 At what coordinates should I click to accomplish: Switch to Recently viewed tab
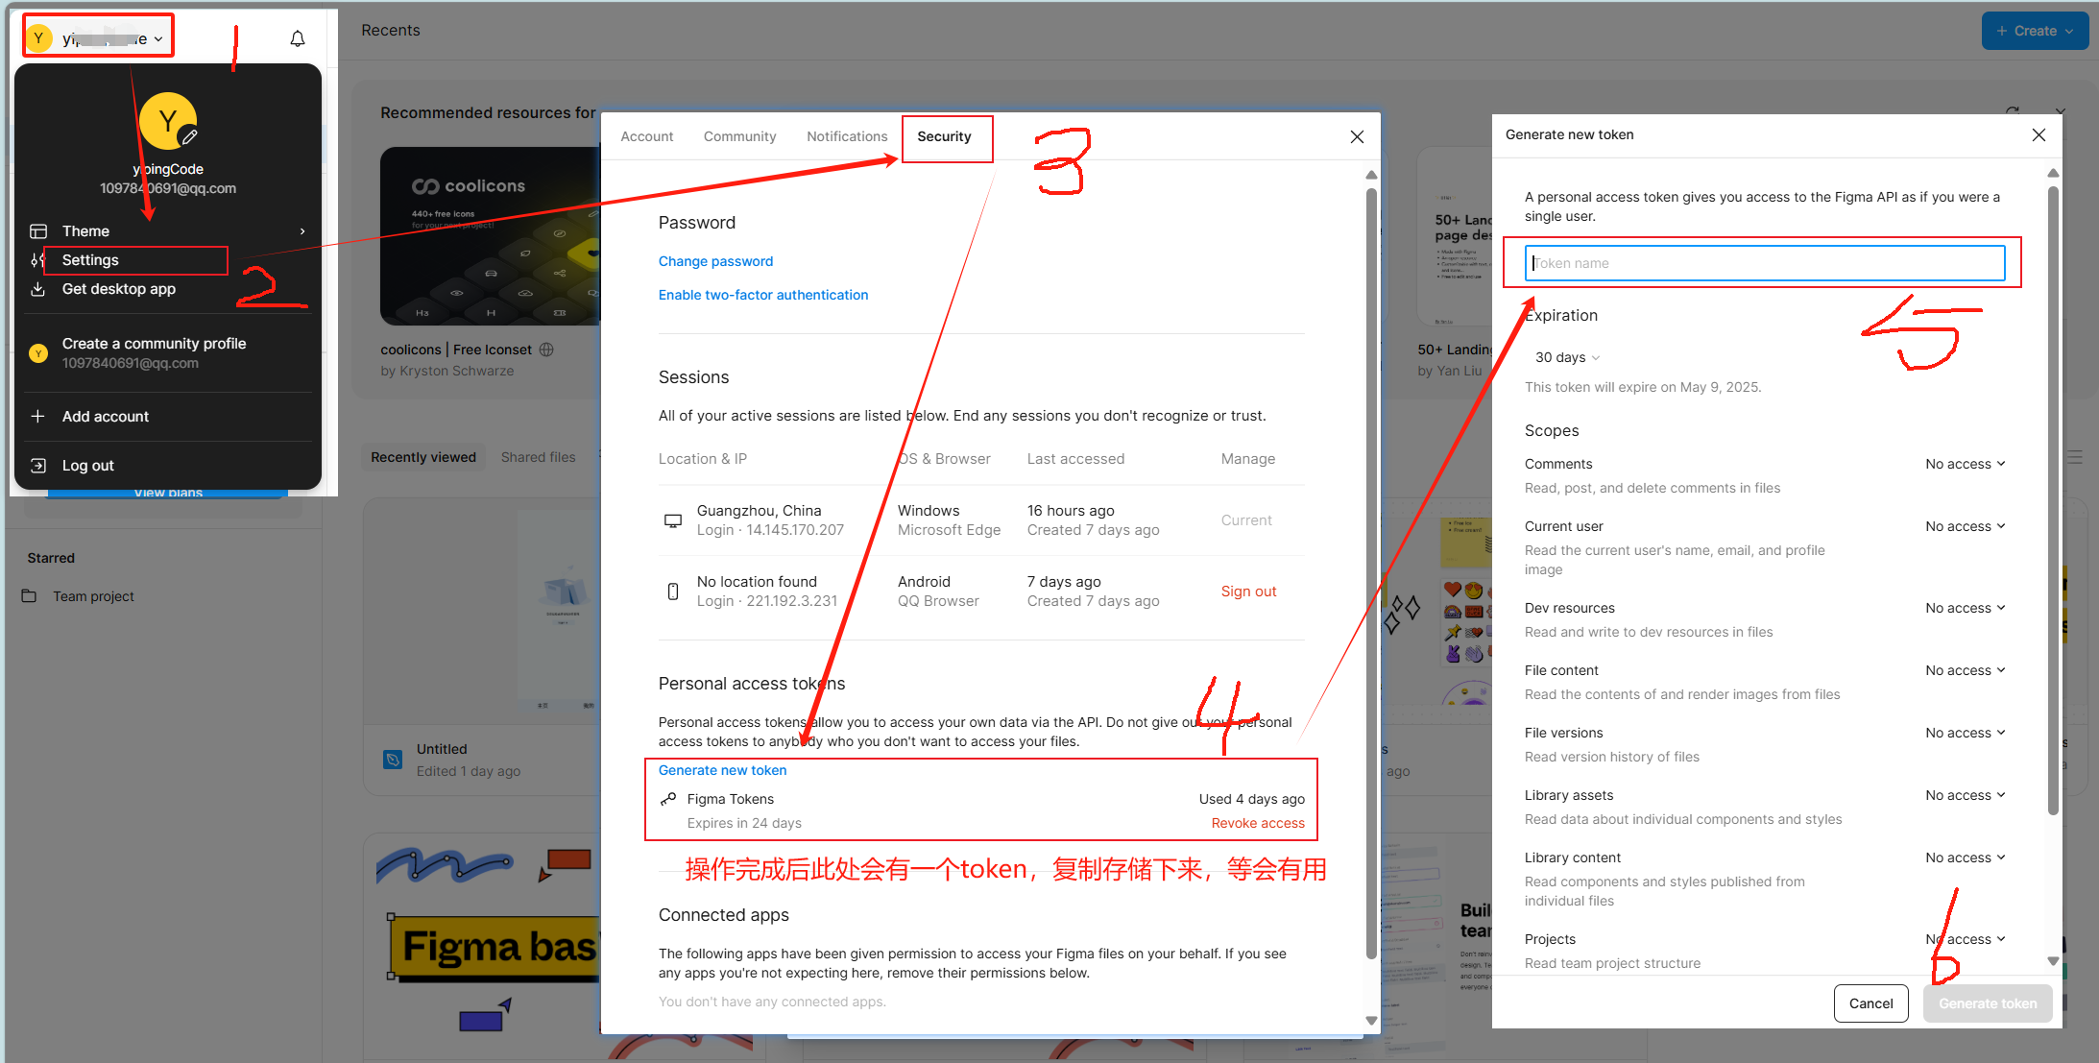pyautogui.click(x=423, y=457)
